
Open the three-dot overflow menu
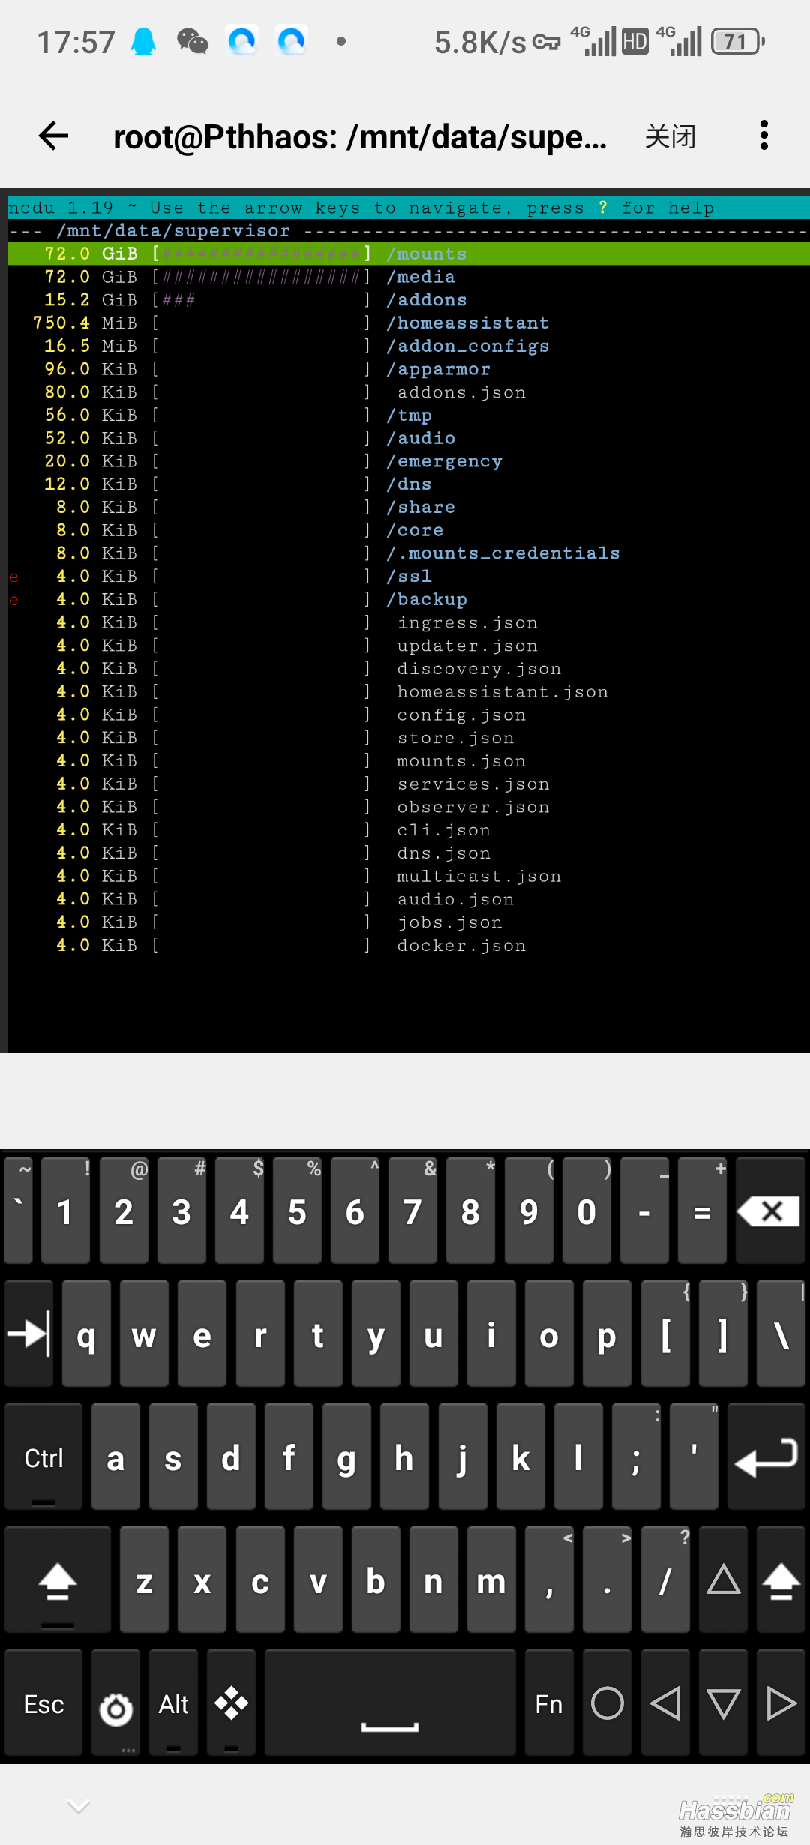pyautogui.click(x=763, y=136)
